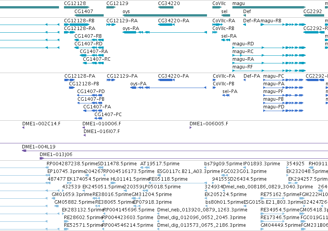
Task: Select transcript CG34220-RA
Action: tap(166, 25)
